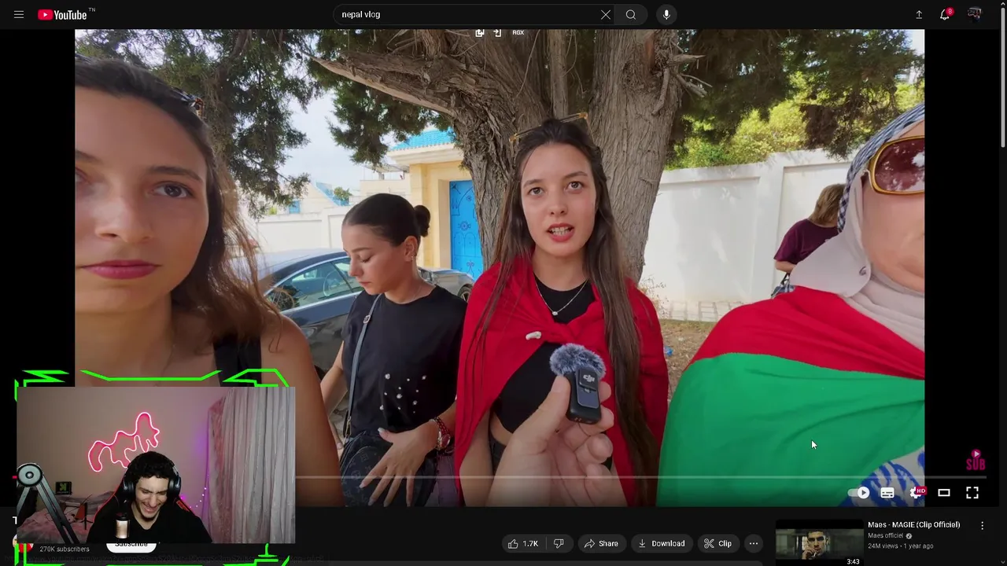Image resolution: width=1007 pixels, height=566 pixels.
Task: Click second overlay arrow icon atop video
Action: click(497, 33)
